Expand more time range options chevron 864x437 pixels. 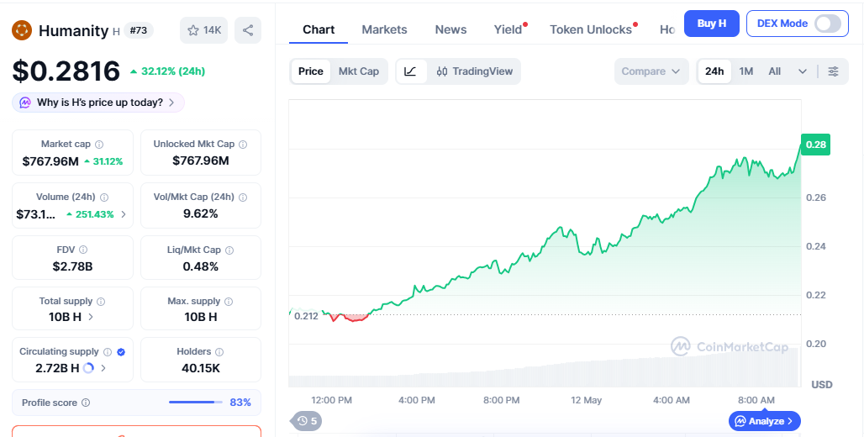pos(803,71)
